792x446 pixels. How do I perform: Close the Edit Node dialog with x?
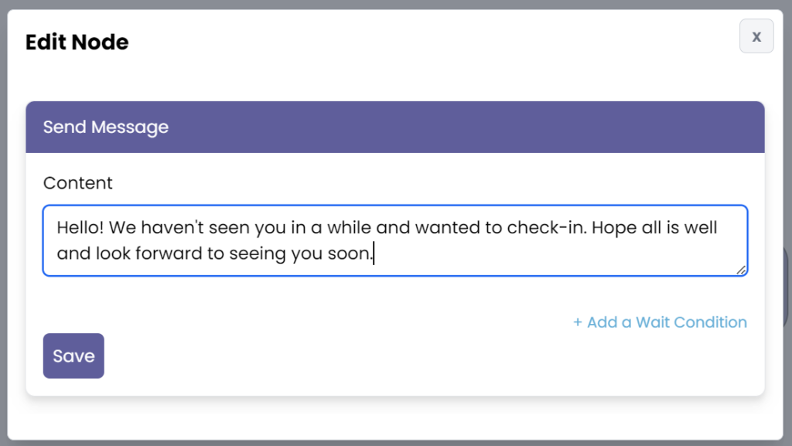pos(756,36)
